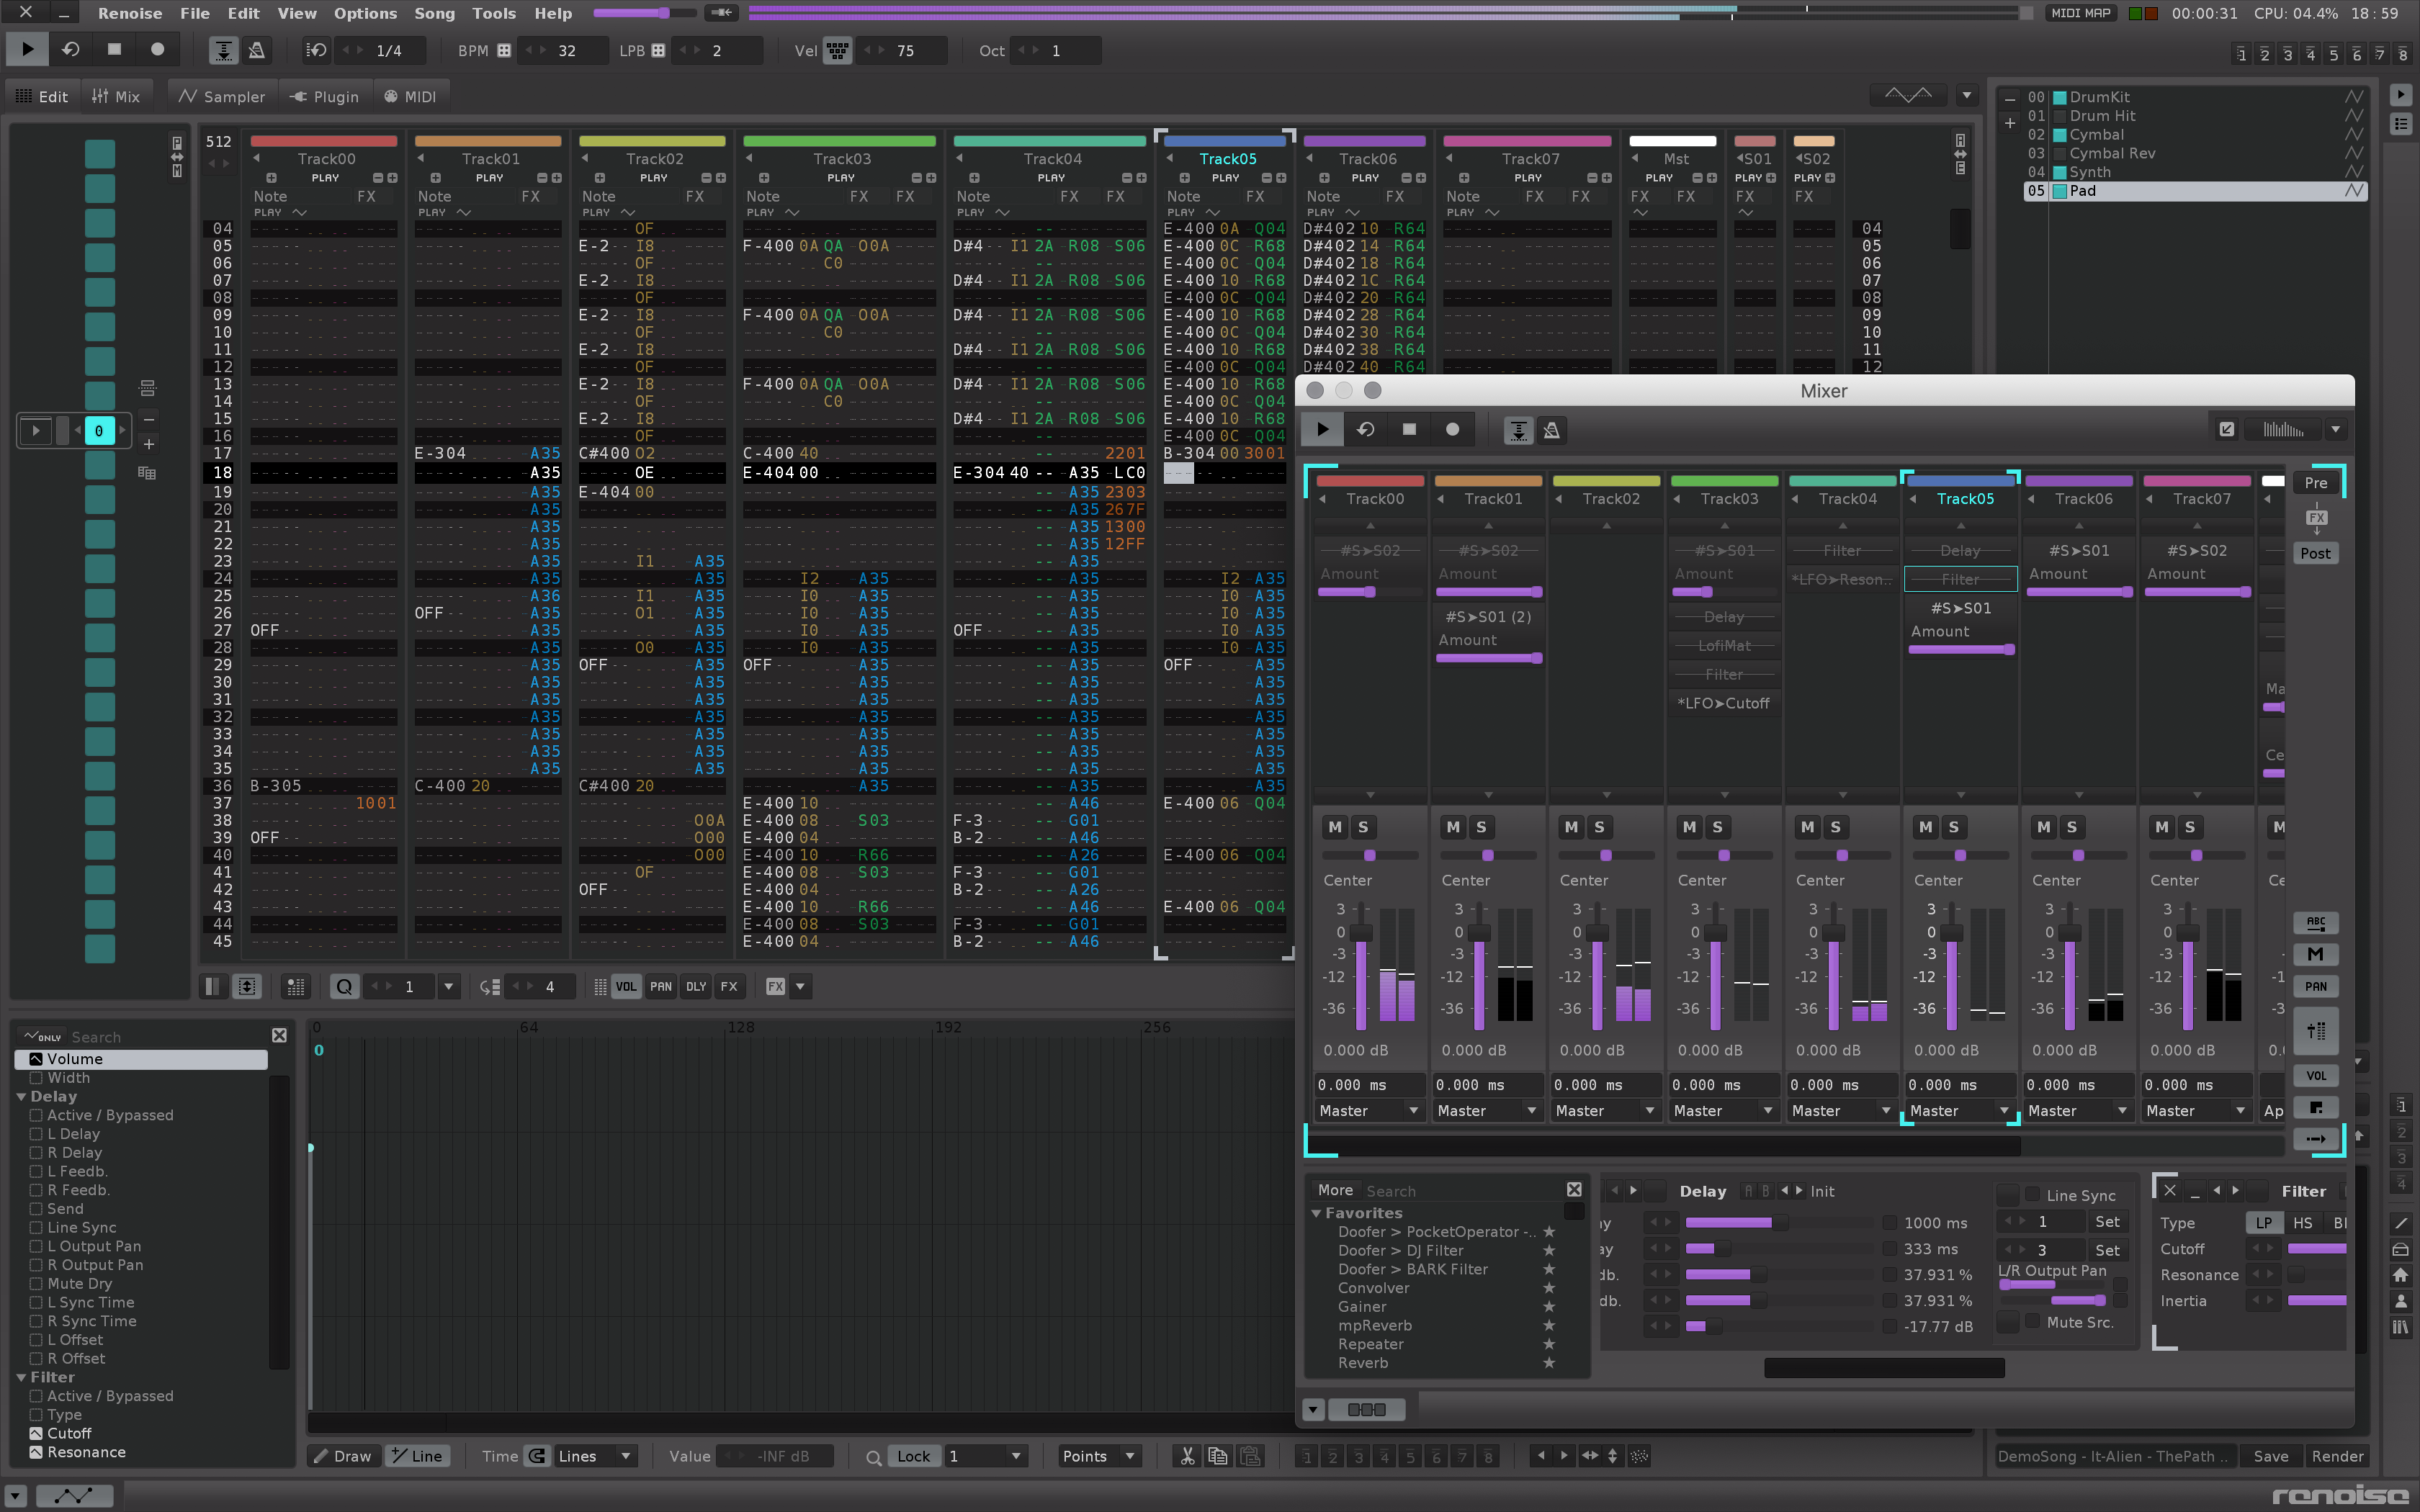Switch to the Plugin tab

(325, 96)
